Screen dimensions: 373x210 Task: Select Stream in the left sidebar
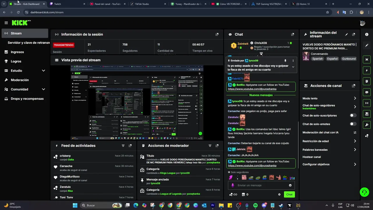25,33
